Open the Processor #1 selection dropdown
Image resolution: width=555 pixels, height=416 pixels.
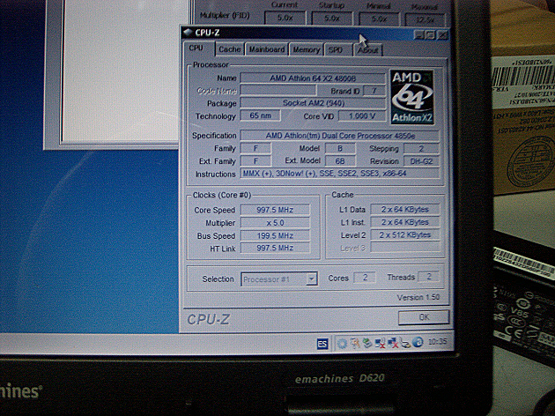point(279,279)
